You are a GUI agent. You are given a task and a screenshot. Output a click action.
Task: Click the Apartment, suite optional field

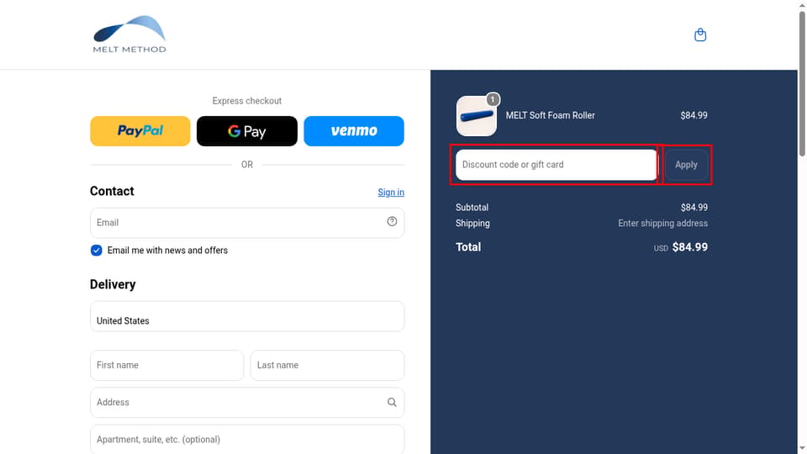[x=247, y=439]
